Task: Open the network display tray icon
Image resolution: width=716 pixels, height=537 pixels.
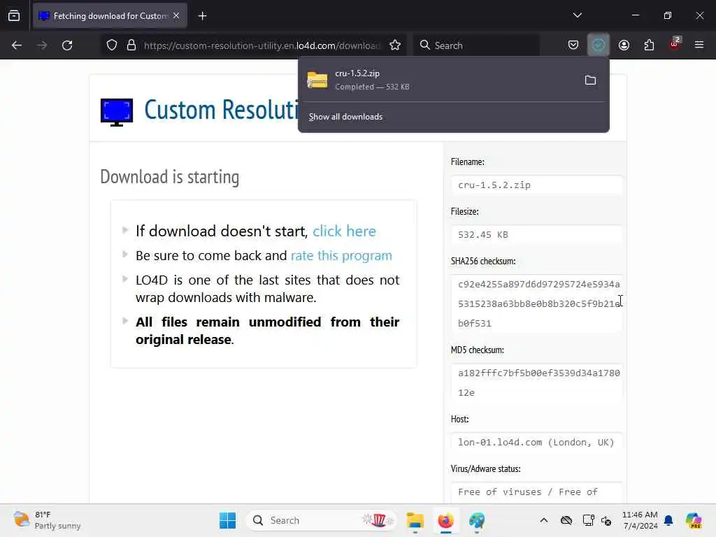Action: pyautogui.click(x=588, y=520)
